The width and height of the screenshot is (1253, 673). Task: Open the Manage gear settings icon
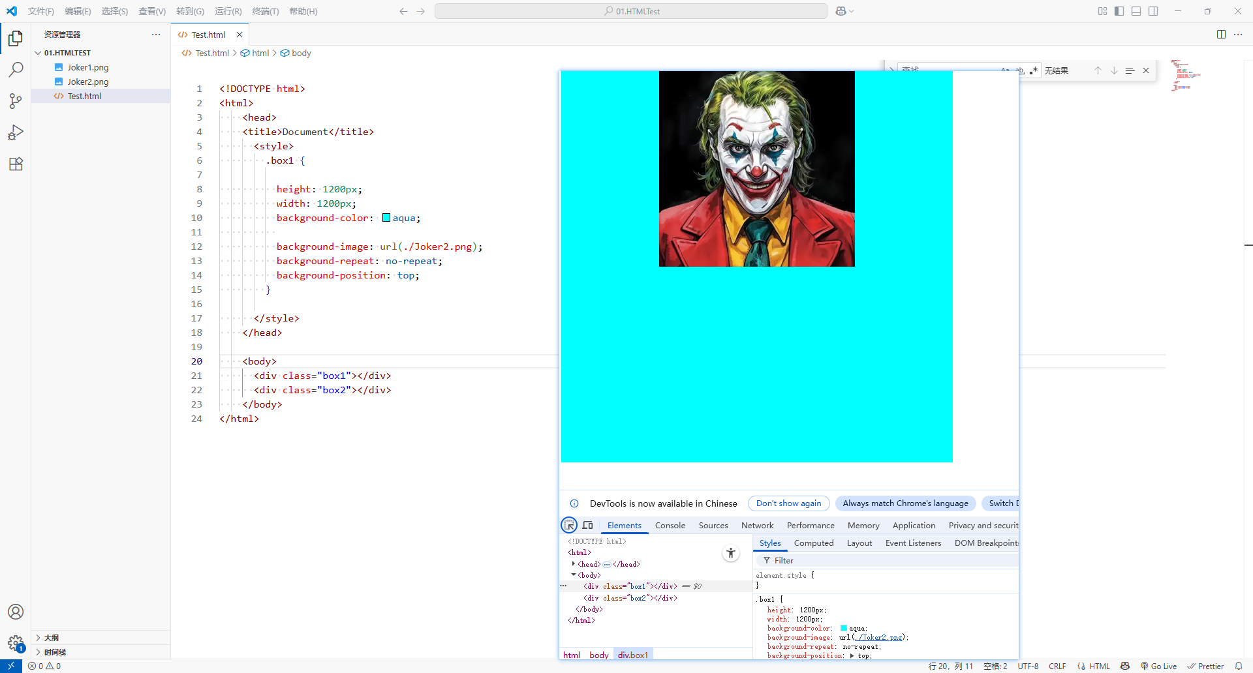(16, 643)
